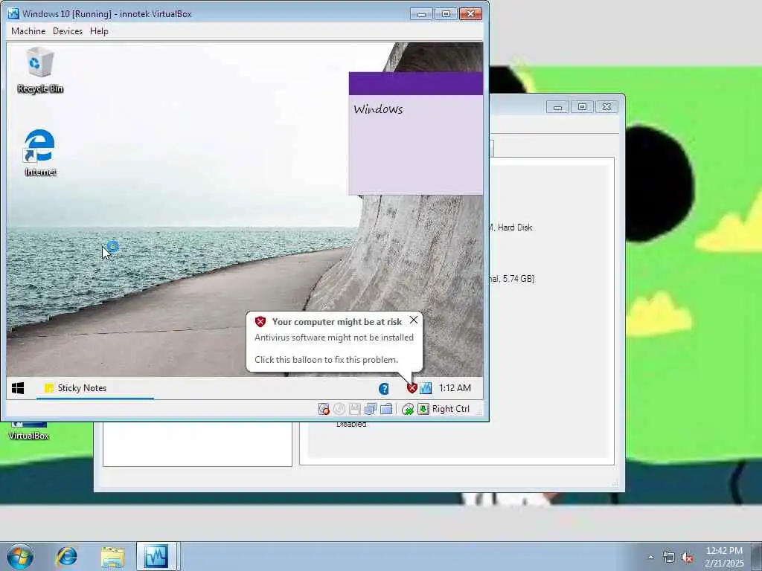Click the guest clock showing 1:12 AM
Image resolution: width=762 pixels, height=571 pixels.
pos(455,388)
